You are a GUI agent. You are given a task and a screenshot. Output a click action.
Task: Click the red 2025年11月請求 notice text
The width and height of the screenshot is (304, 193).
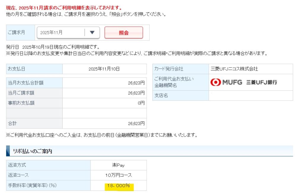[64, 8]
